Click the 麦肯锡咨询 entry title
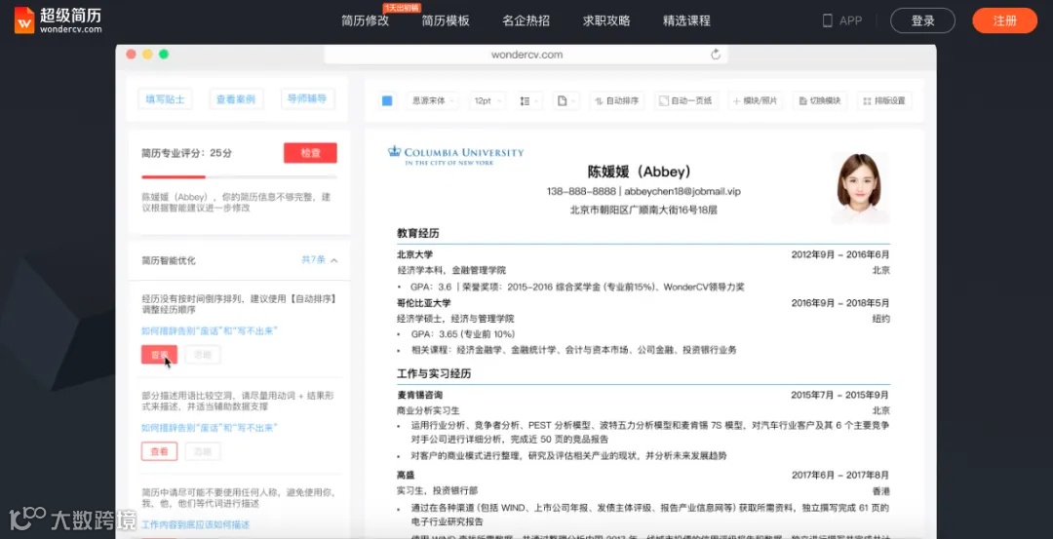This screenshot has width=1053, height=539. pos(419,395)
